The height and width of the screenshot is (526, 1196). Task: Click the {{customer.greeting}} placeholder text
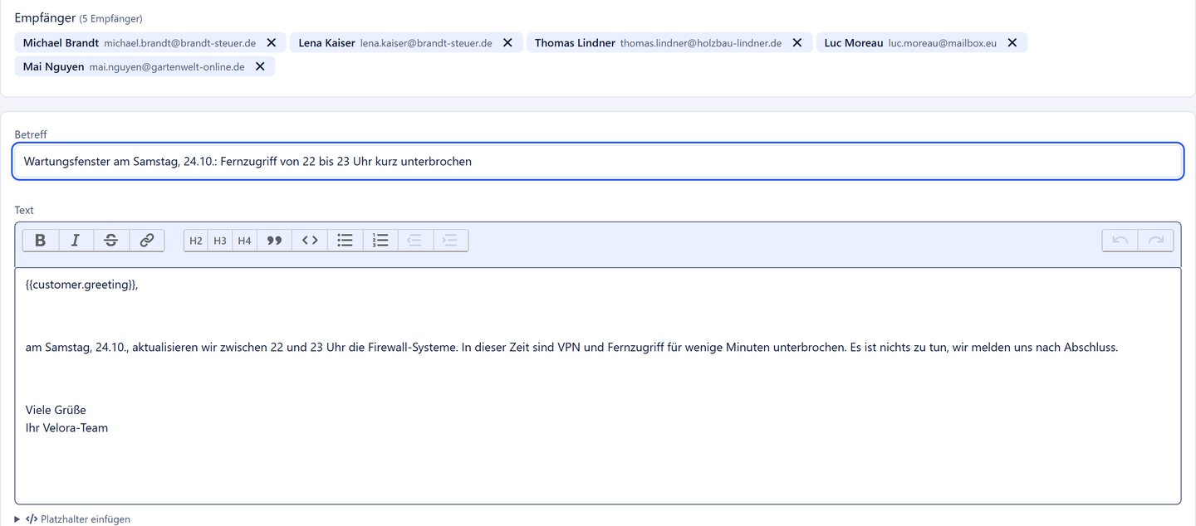coord(82,285)
